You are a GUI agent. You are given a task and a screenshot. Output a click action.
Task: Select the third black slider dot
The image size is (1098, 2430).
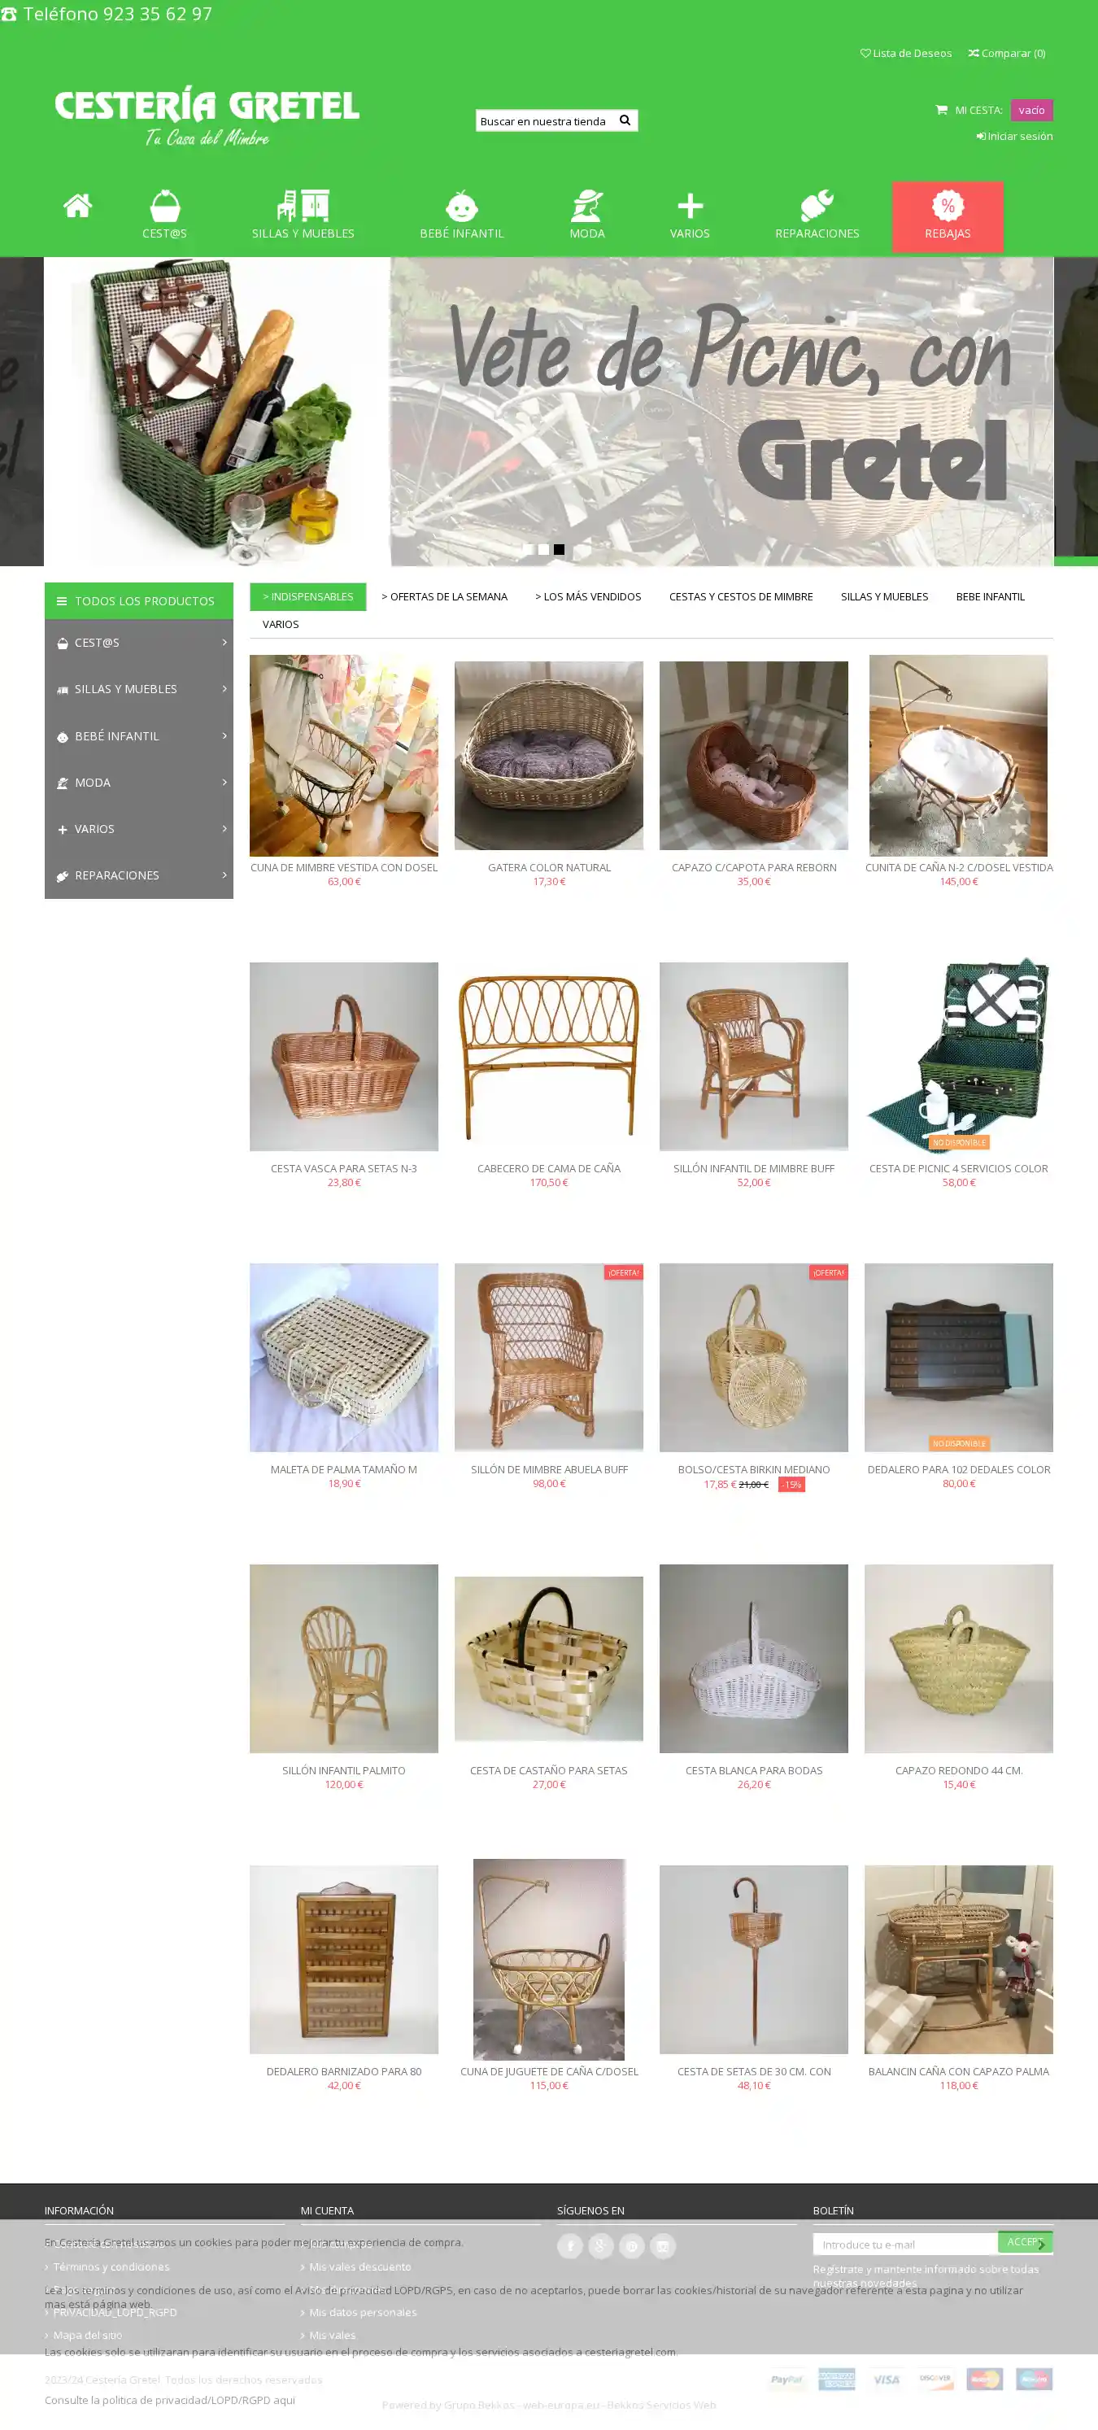point(559,549)
